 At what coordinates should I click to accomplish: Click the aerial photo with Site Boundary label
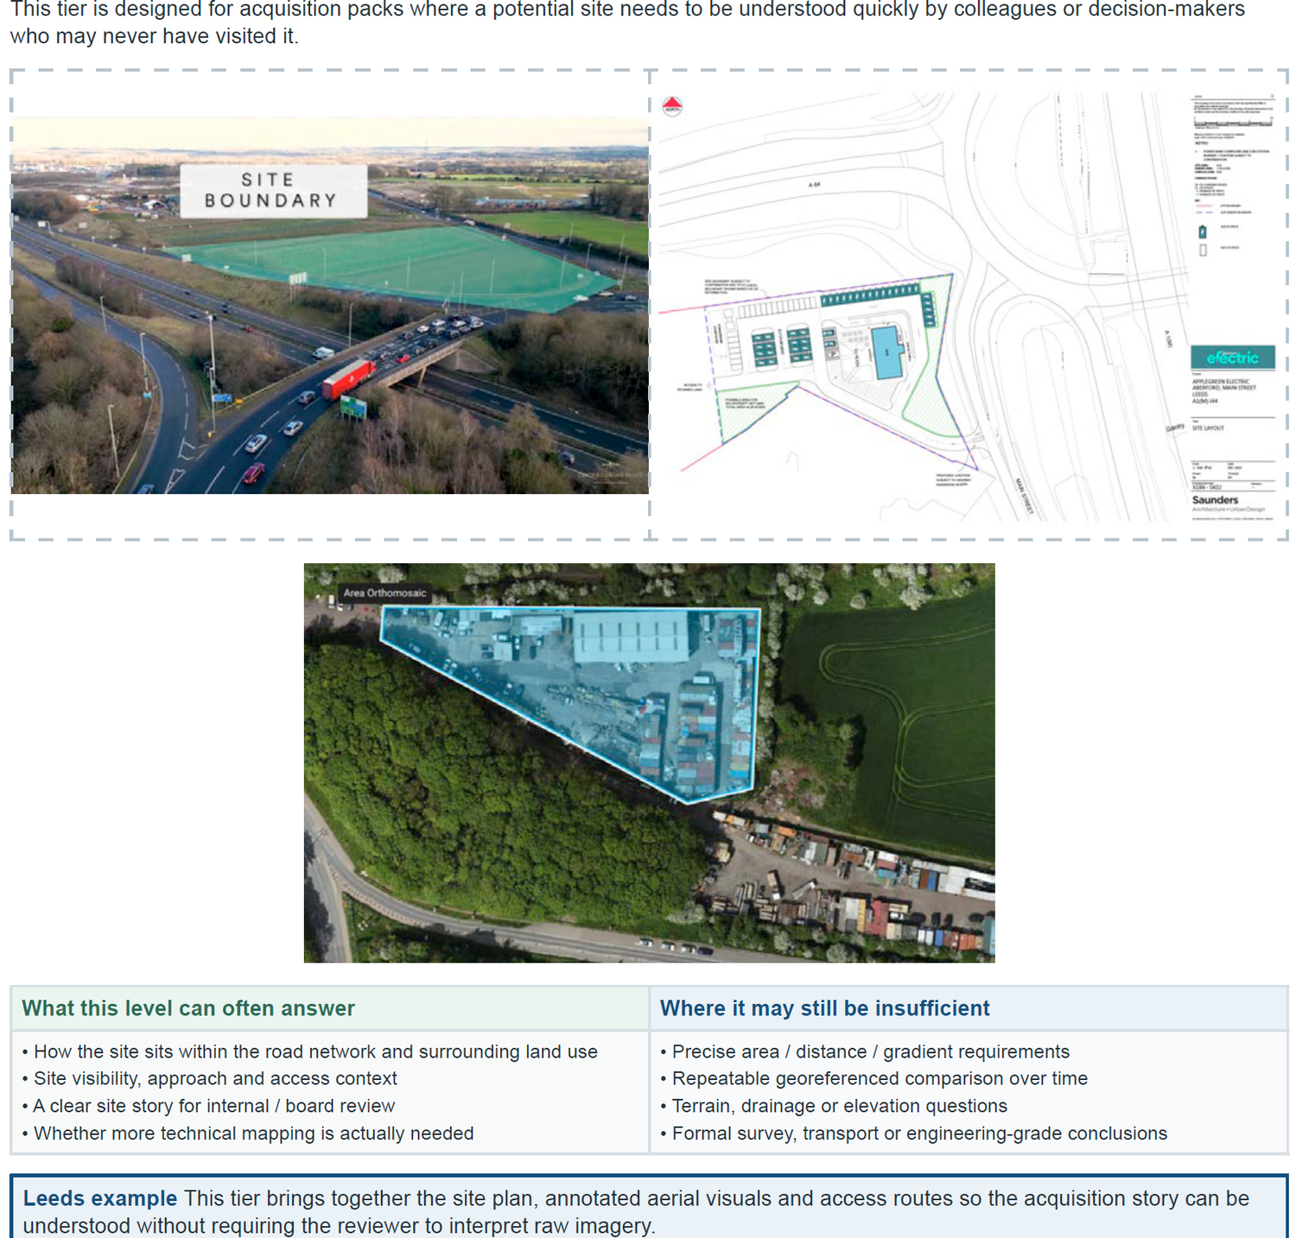click(x=329, y=306)
